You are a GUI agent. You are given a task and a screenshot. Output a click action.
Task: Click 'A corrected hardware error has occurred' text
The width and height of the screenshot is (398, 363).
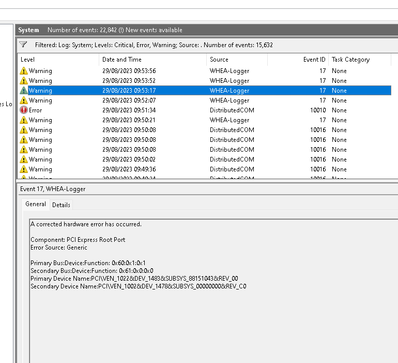coord(86,224)
